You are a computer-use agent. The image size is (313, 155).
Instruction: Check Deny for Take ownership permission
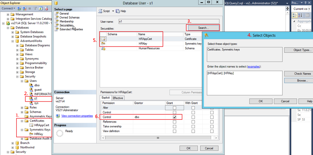pyautogui.click(x=212, y=127)
